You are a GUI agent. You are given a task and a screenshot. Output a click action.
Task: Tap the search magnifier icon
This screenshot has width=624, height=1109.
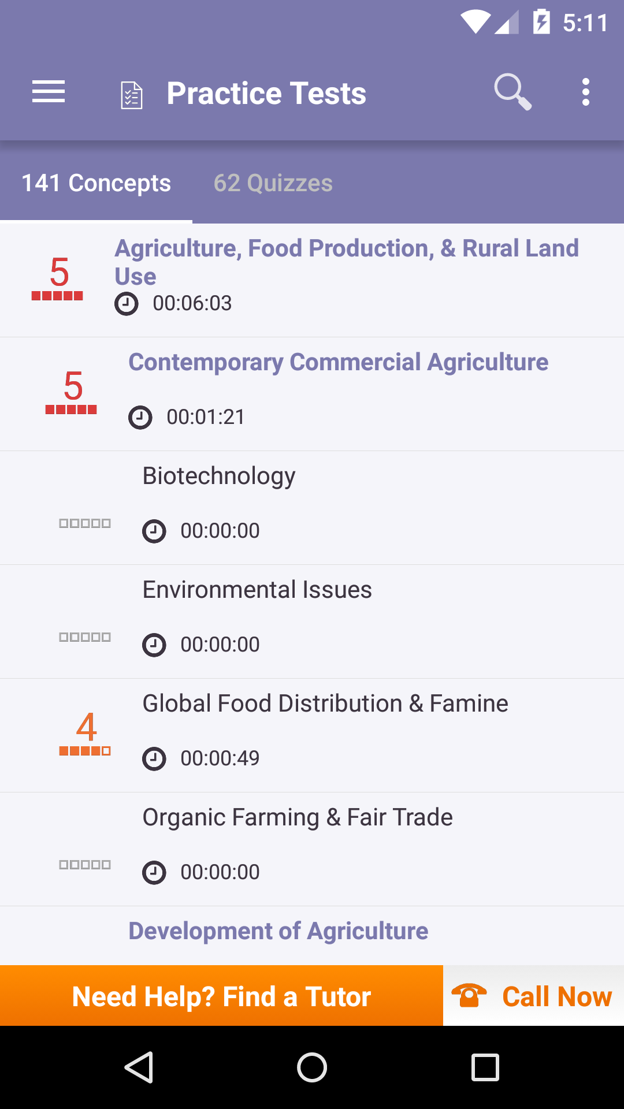point(512,92)
